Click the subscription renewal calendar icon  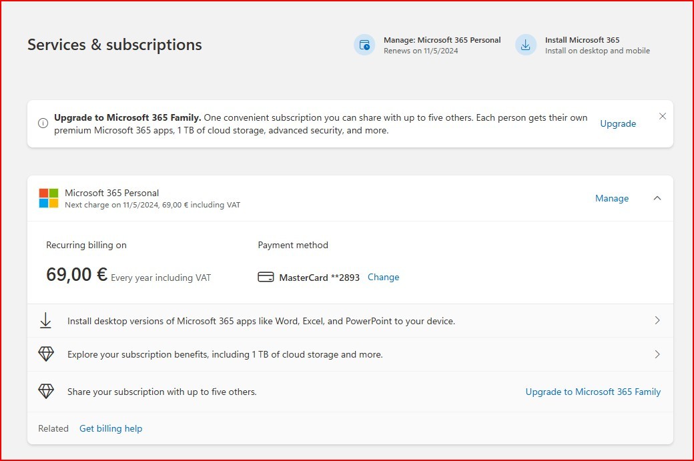[x=364, y=45]
